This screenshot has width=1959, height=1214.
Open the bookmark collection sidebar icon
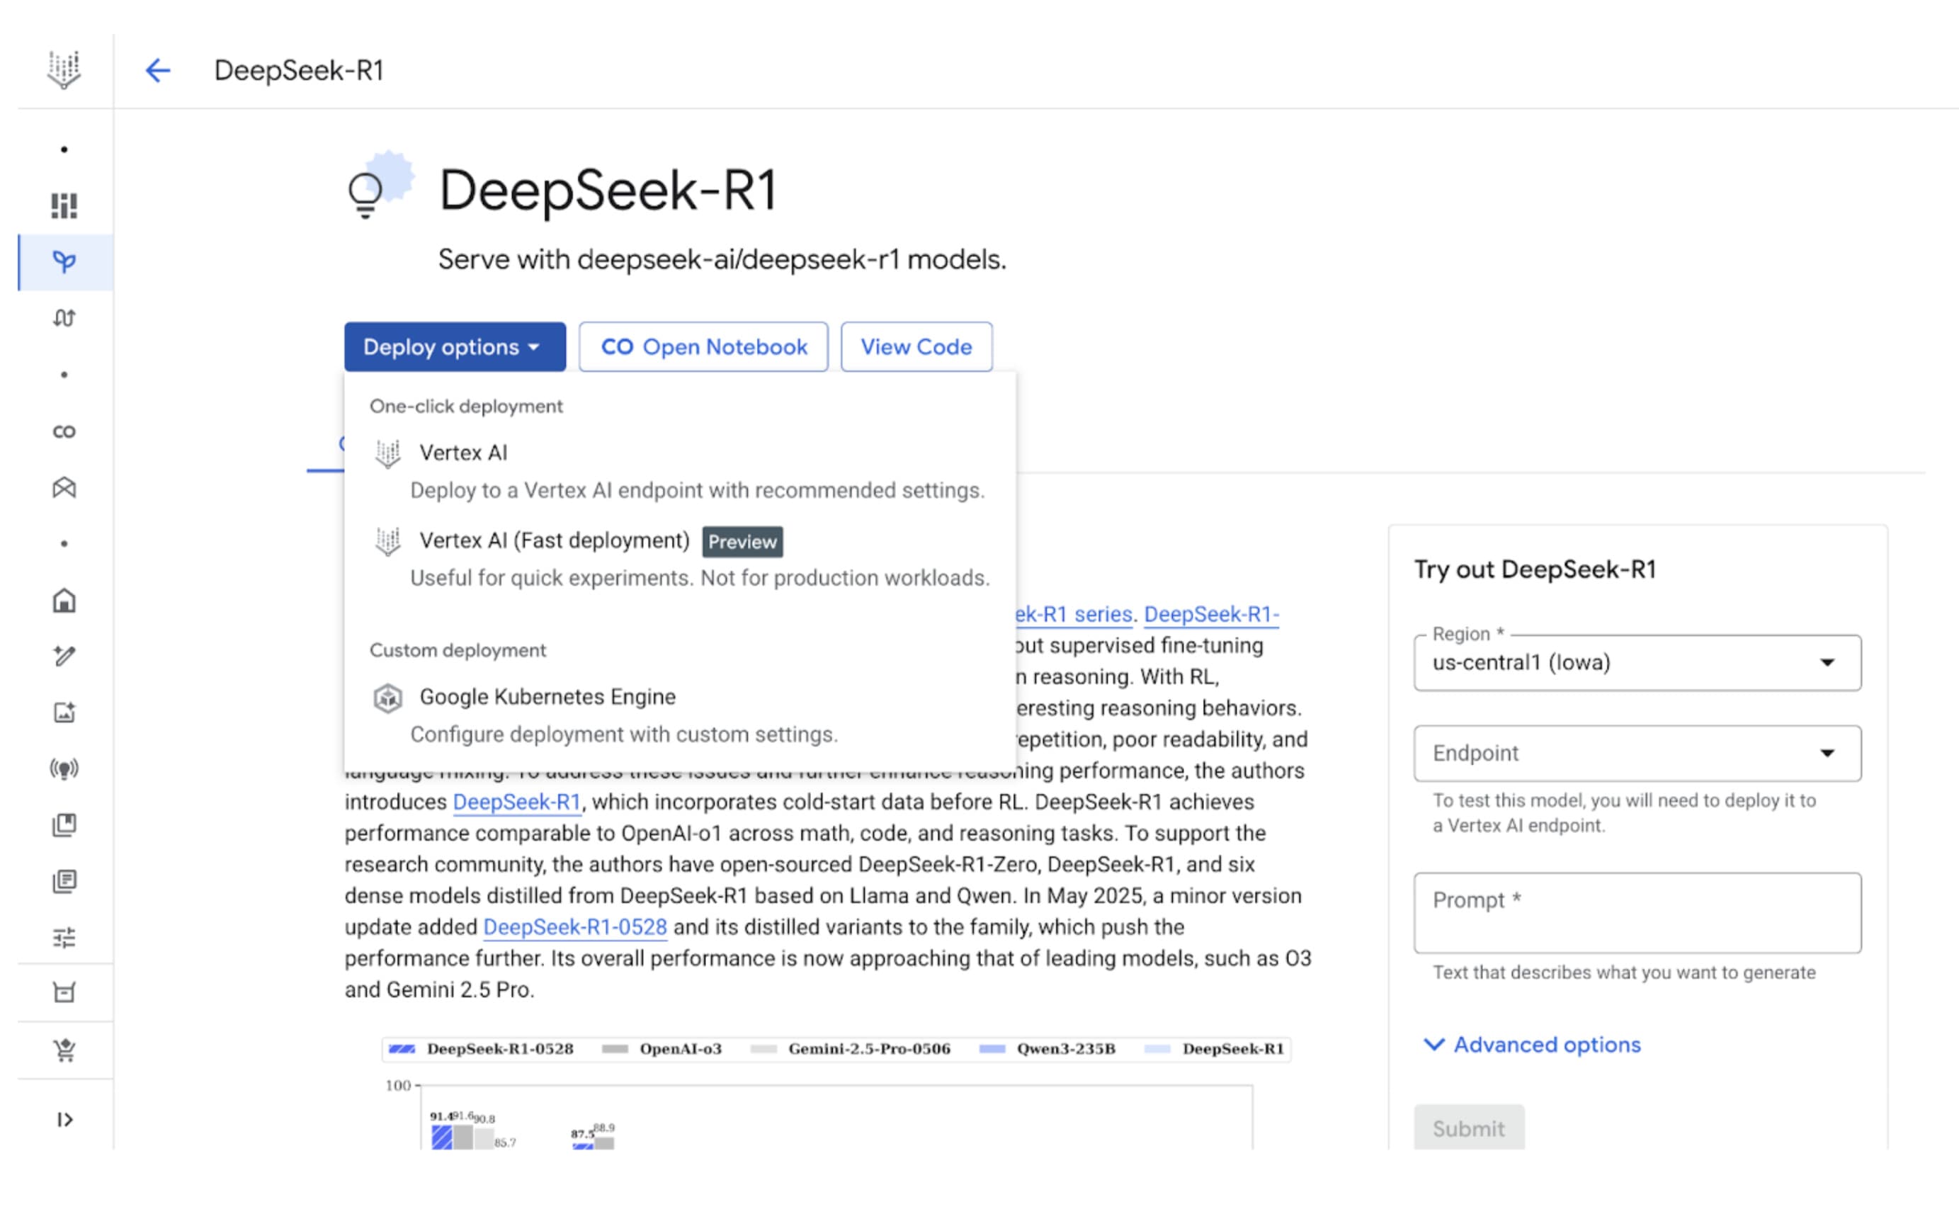click(64, 824)
